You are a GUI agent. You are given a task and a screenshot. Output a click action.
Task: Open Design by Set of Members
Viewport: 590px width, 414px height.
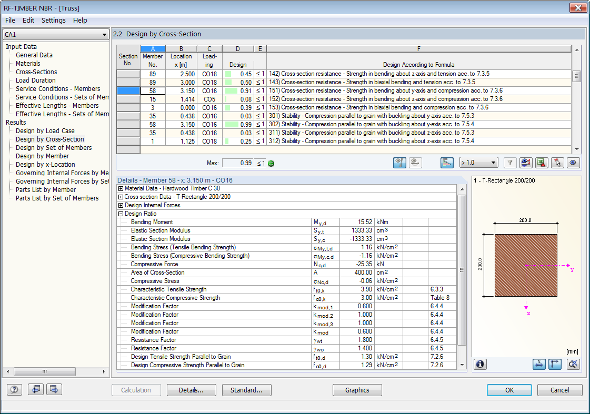[54, 148]
